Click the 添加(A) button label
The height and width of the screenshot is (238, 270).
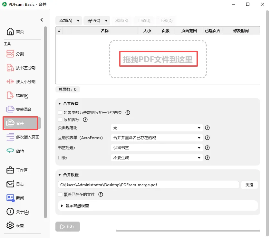coord(66,21)
